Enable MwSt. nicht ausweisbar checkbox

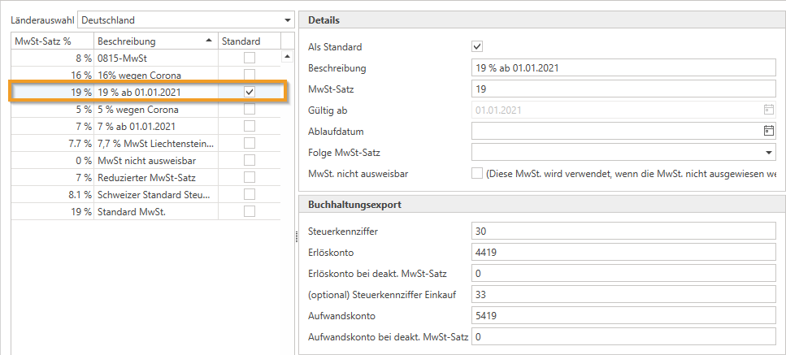(477, 173)
